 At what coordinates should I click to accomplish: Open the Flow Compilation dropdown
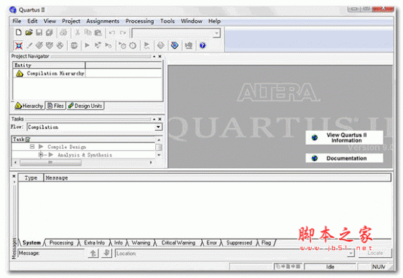[159, 127]
